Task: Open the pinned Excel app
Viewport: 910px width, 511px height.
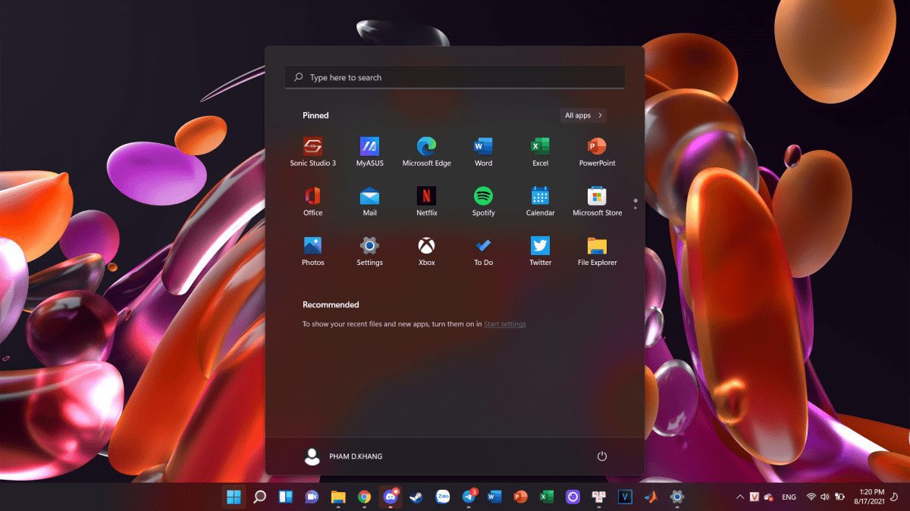Action: tap(540, 151)
